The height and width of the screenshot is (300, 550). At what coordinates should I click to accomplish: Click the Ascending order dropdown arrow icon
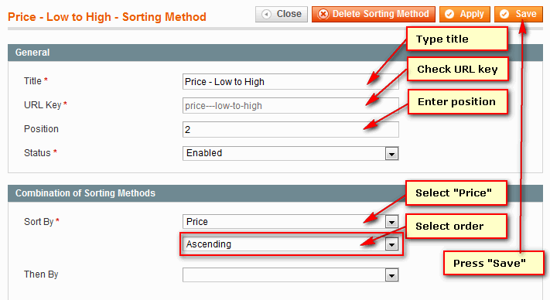(x=391, y=244)
